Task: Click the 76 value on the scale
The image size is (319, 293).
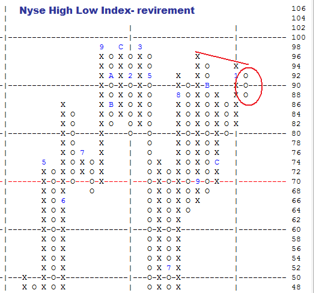Action: [x=296, y=153]
